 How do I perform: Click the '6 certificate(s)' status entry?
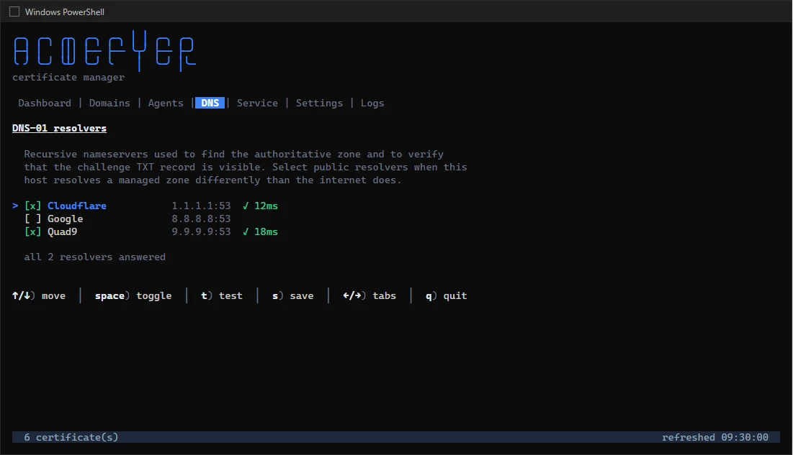[71, 437]
